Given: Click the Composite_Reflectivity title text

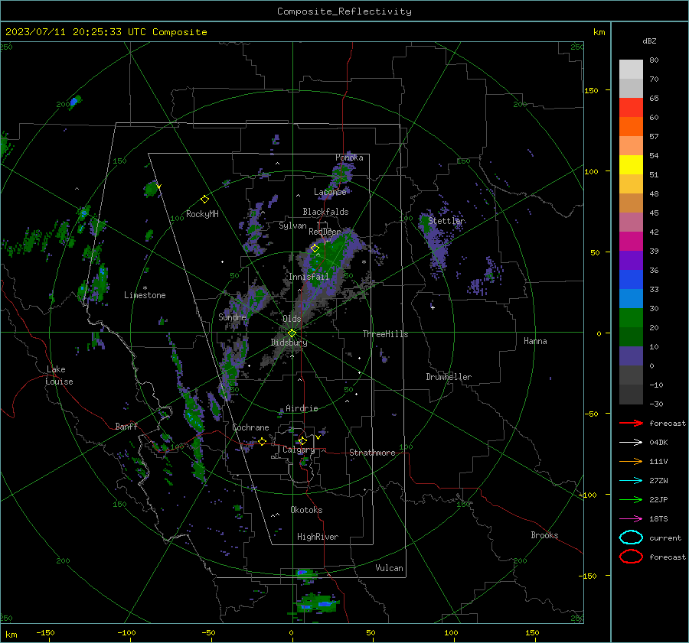Looking at the screenshot, I should [x=344, y=11].
